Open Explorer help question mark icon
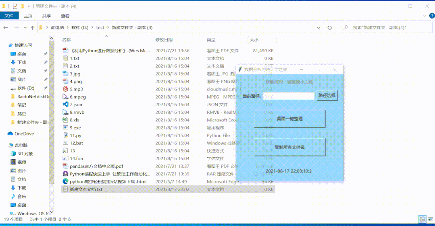This screenshot has width=435, height=226. tap(432, 16)
